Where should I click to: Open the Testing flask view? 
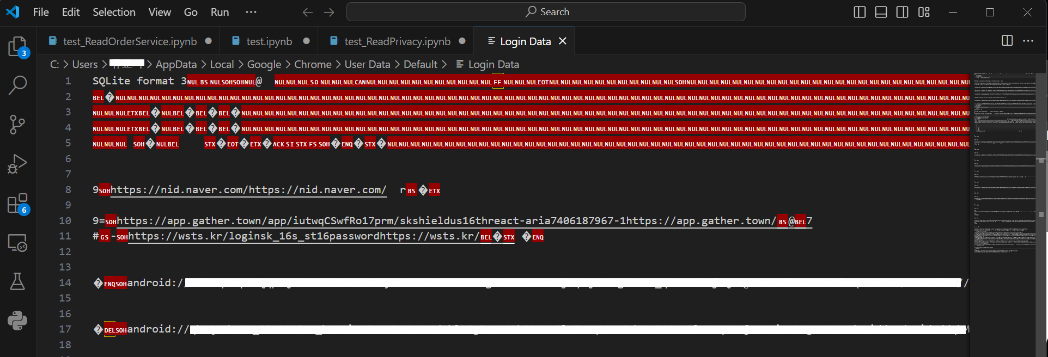click(x=17, y=281)
